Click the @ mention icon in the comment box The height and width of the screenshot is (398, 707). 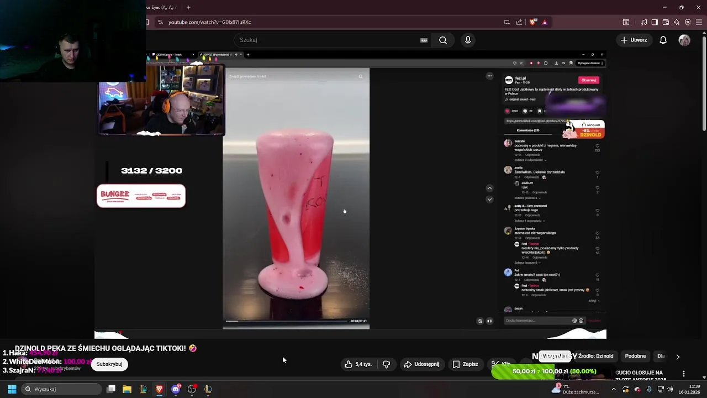click(574, 321)
